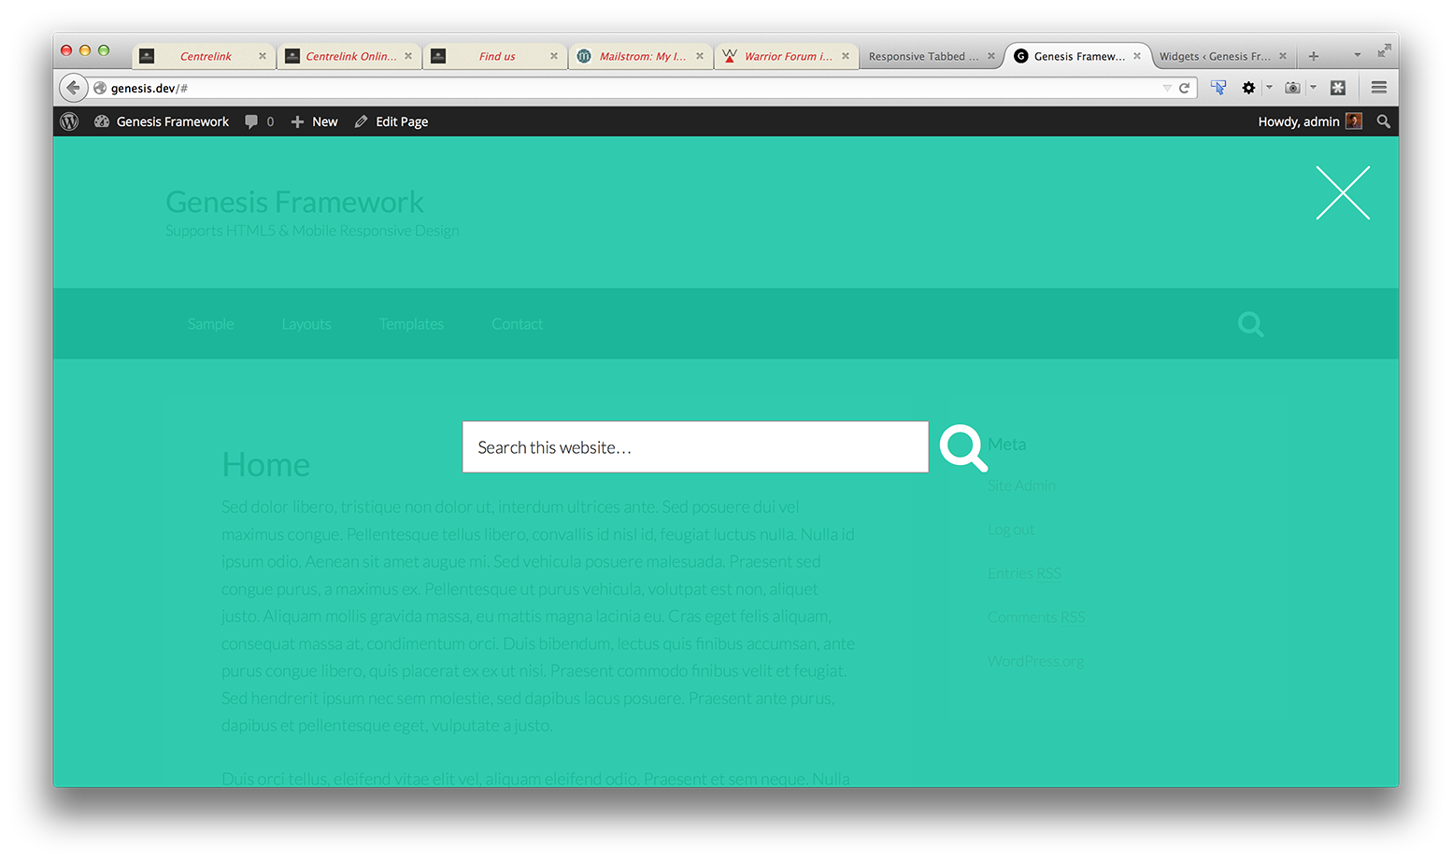1452x861 pixels.
Task: Visit the WordPress.org link
Action: 1035,660
